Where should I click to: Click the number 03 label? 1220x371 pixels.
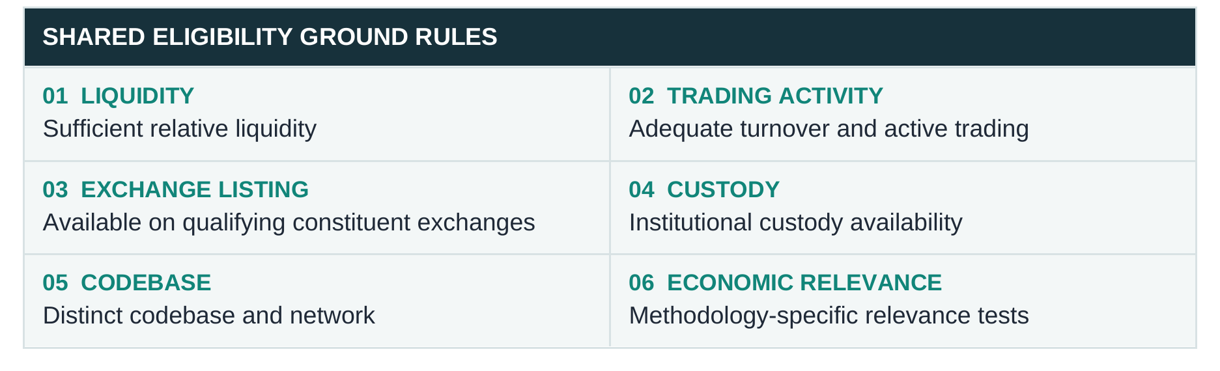[x=55, y=189]
